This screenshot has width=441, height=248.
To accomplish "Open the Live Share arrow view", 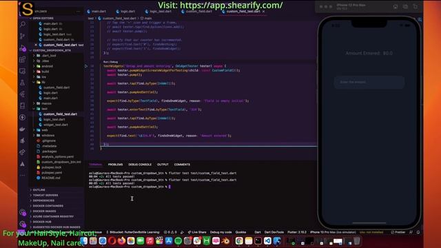I will tap(23, 152).
